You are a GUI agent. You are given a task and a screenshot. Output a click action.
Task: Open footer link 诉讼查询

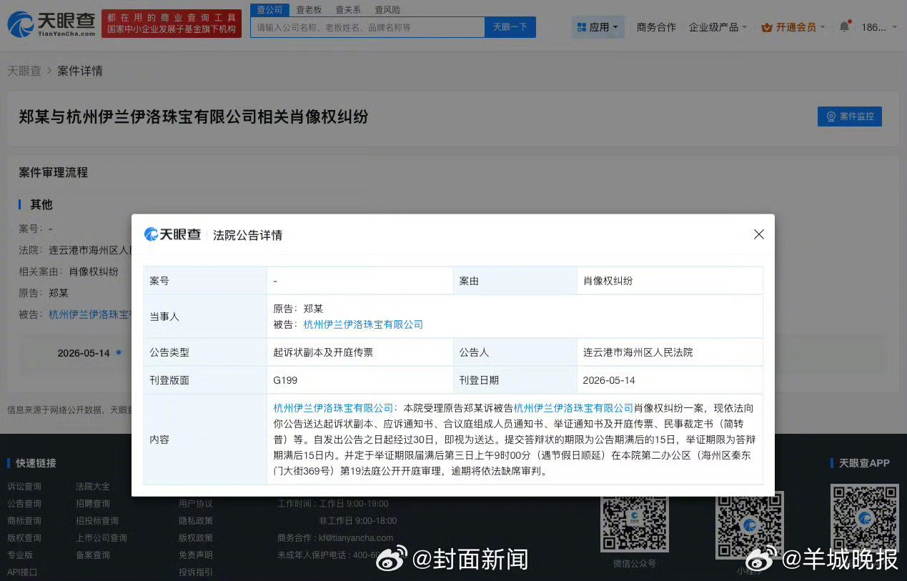click(24, 487)
